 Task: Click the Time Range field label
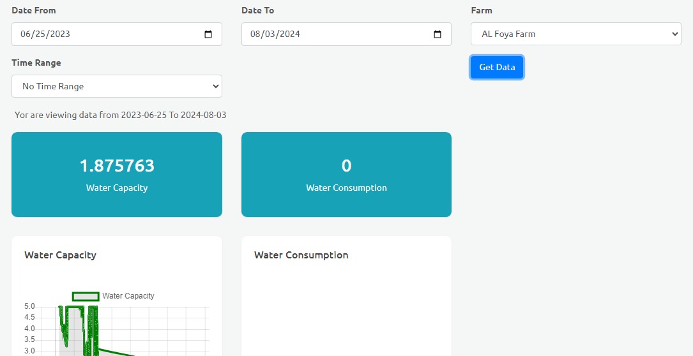pyautogui.click(x=36, y=63)
